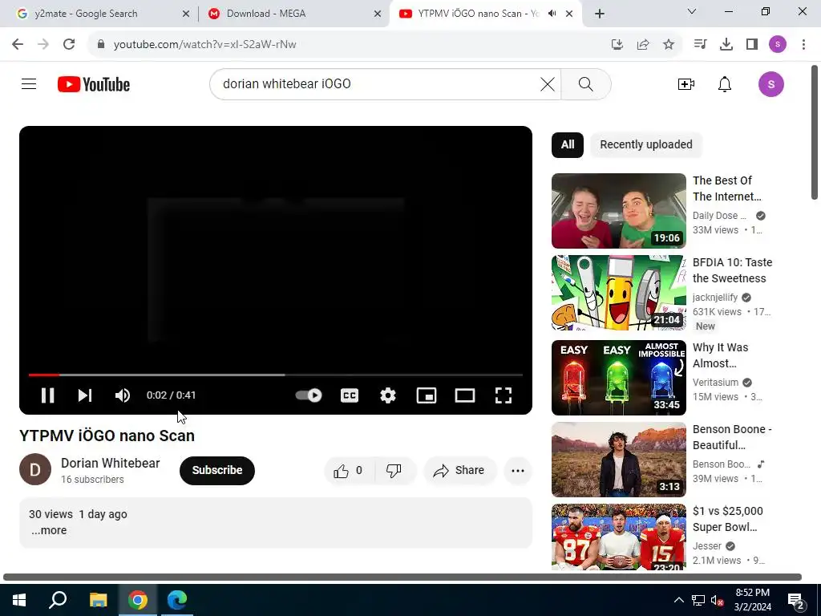Open Microsoft Edge from taskbar
This screenshot has width=821, height=616.
tap(177, 600)
